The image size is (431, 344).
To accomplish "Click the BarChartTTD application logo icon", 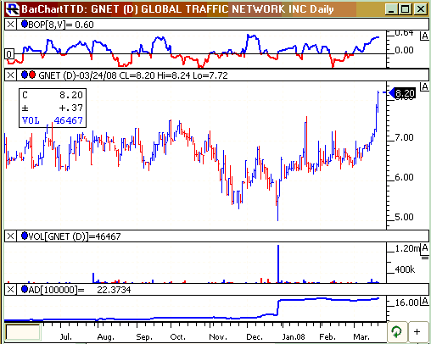I will pos(13,8).
